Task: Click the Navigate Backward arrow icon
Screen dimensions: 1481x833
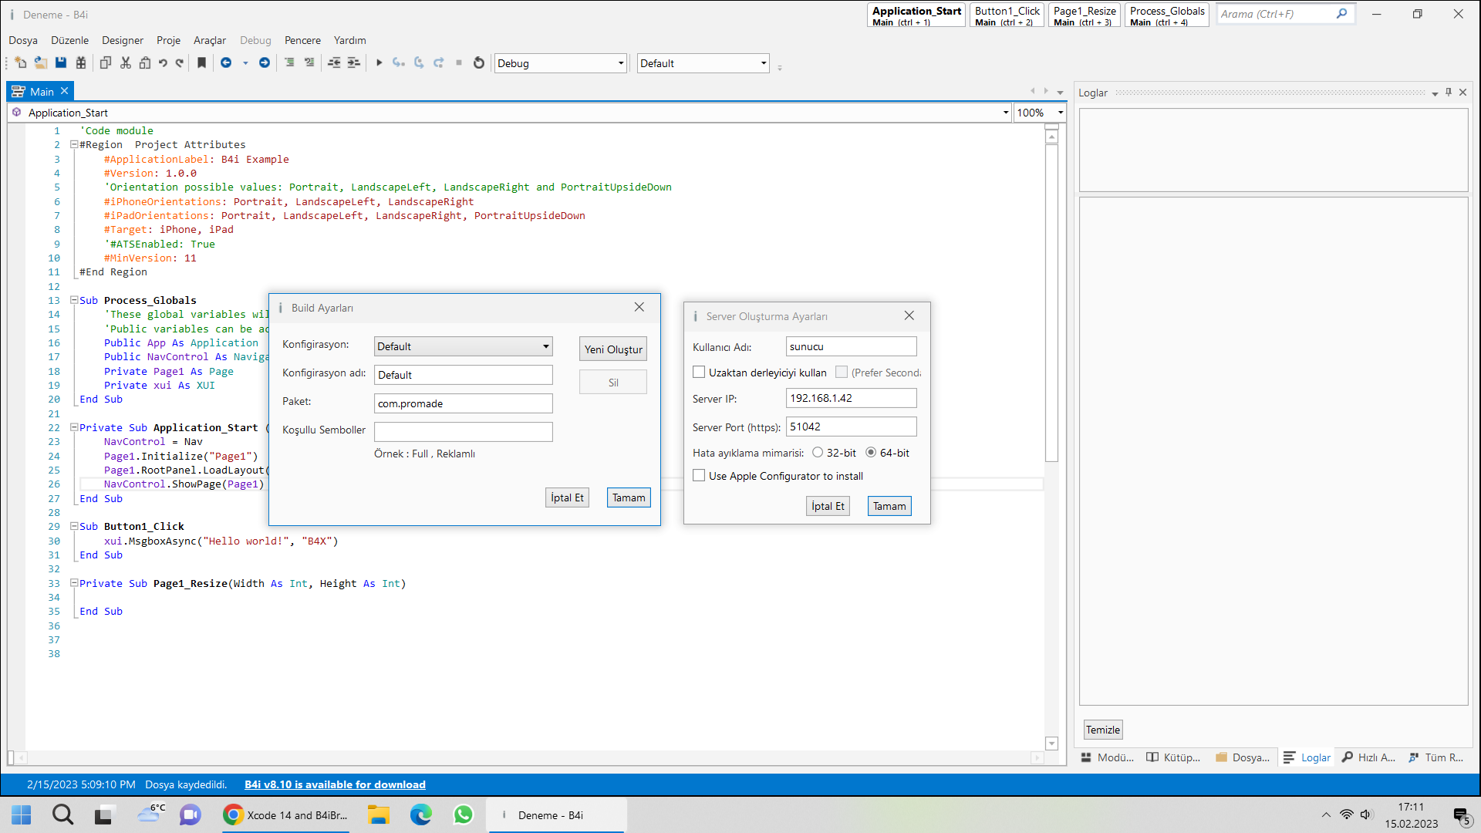Action: coord(226,63)
